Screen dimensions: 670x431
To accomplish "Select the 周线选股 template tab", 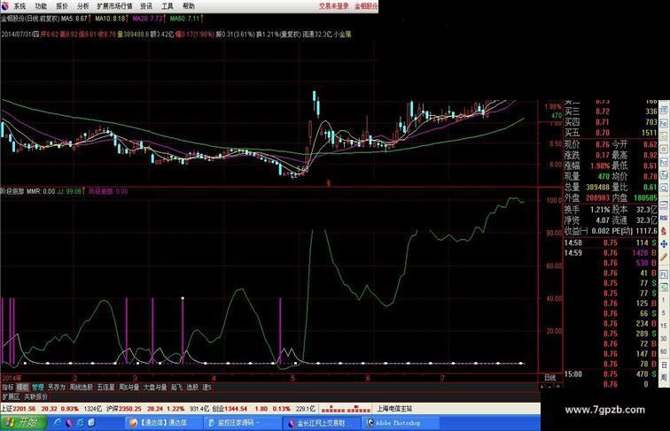I will click(82, 387).
